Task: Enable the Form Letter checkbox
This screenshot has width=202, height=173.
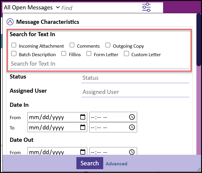Action: tap(89, 54)
